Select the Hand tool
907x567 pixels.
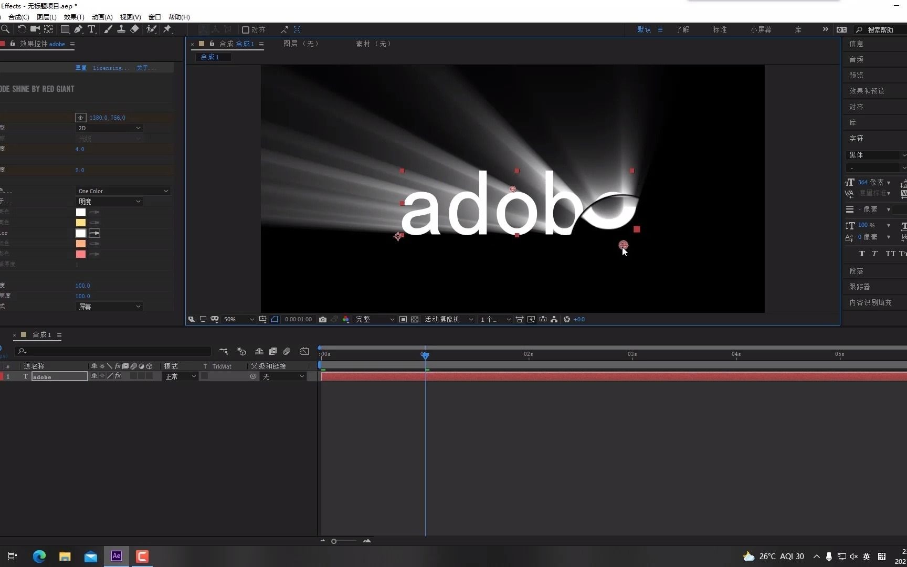[1, 29]
